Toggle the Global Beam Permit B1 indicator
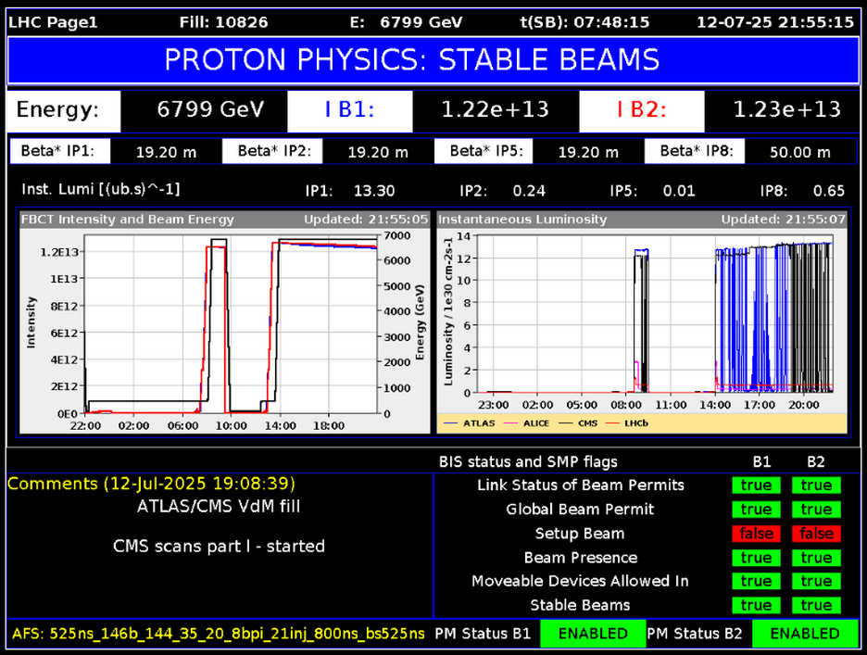The height and width of the screenshot is (655, 867). click(756, 510)
